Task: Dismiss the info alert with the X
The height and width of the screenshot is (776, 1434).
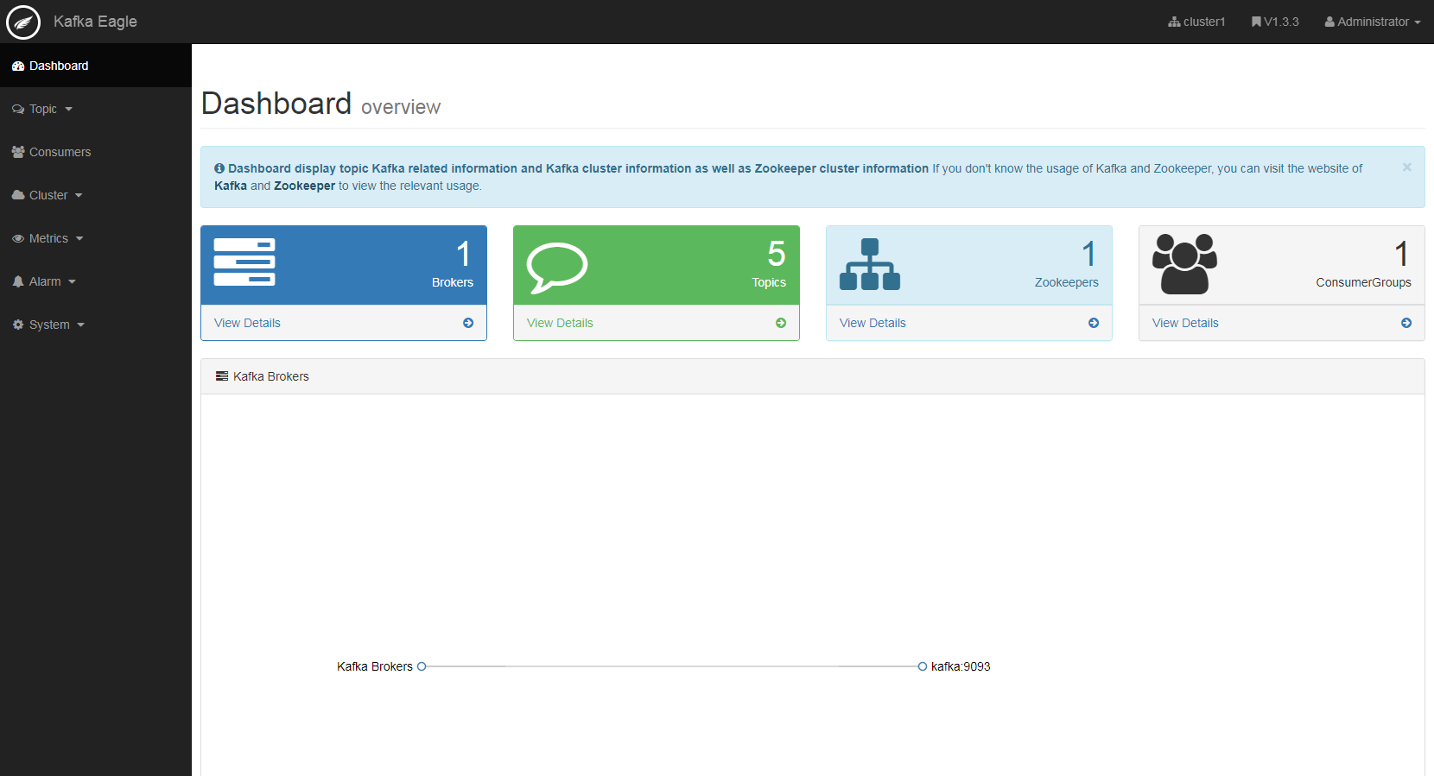Action: pos(1407,167)
